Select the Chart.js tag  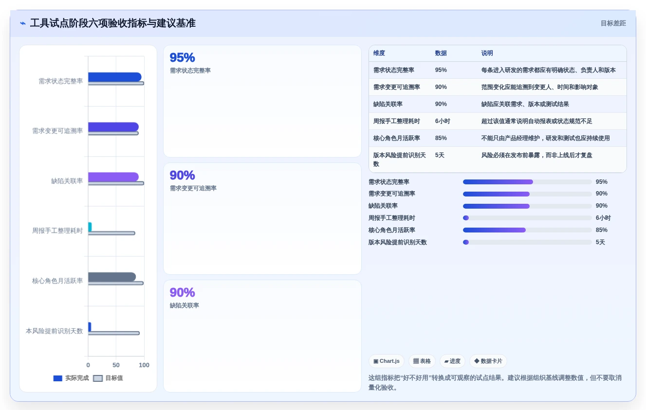[x=387, y=361]
